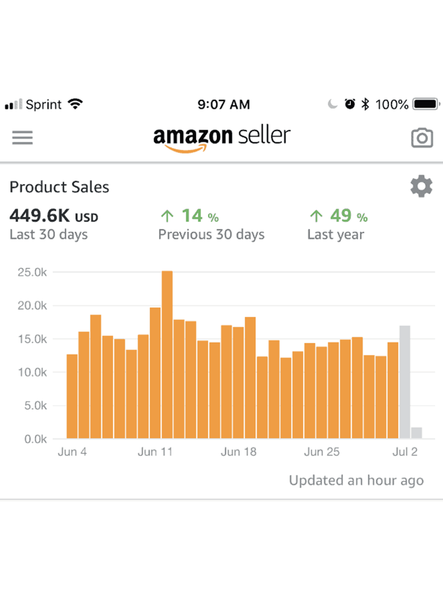Viewport: 443px width, 595px height.
Task: Tap the 449.6K USD sales total
Action: [53, 216]
